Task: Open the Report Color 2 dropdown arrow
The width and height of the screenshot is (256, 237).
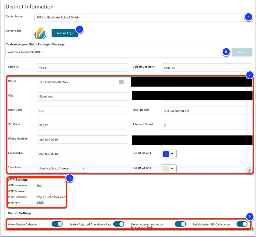Action: pos(172,168)
